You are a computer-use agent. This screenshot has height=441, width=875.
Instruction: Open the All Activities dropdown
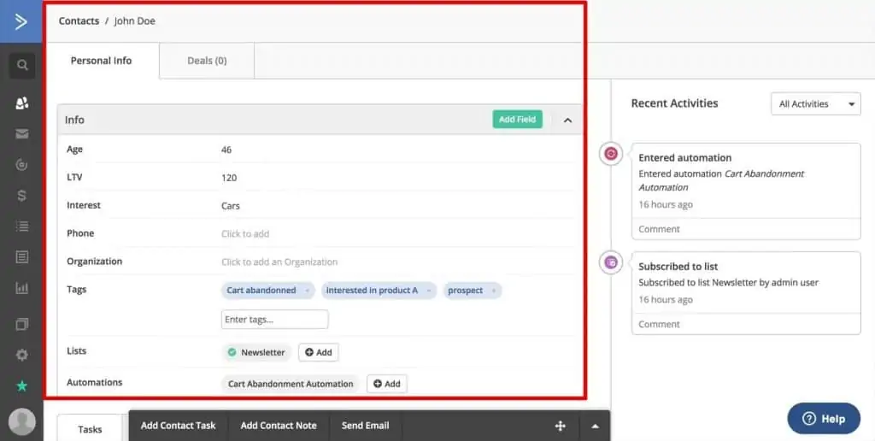click(x=816, y=103)
